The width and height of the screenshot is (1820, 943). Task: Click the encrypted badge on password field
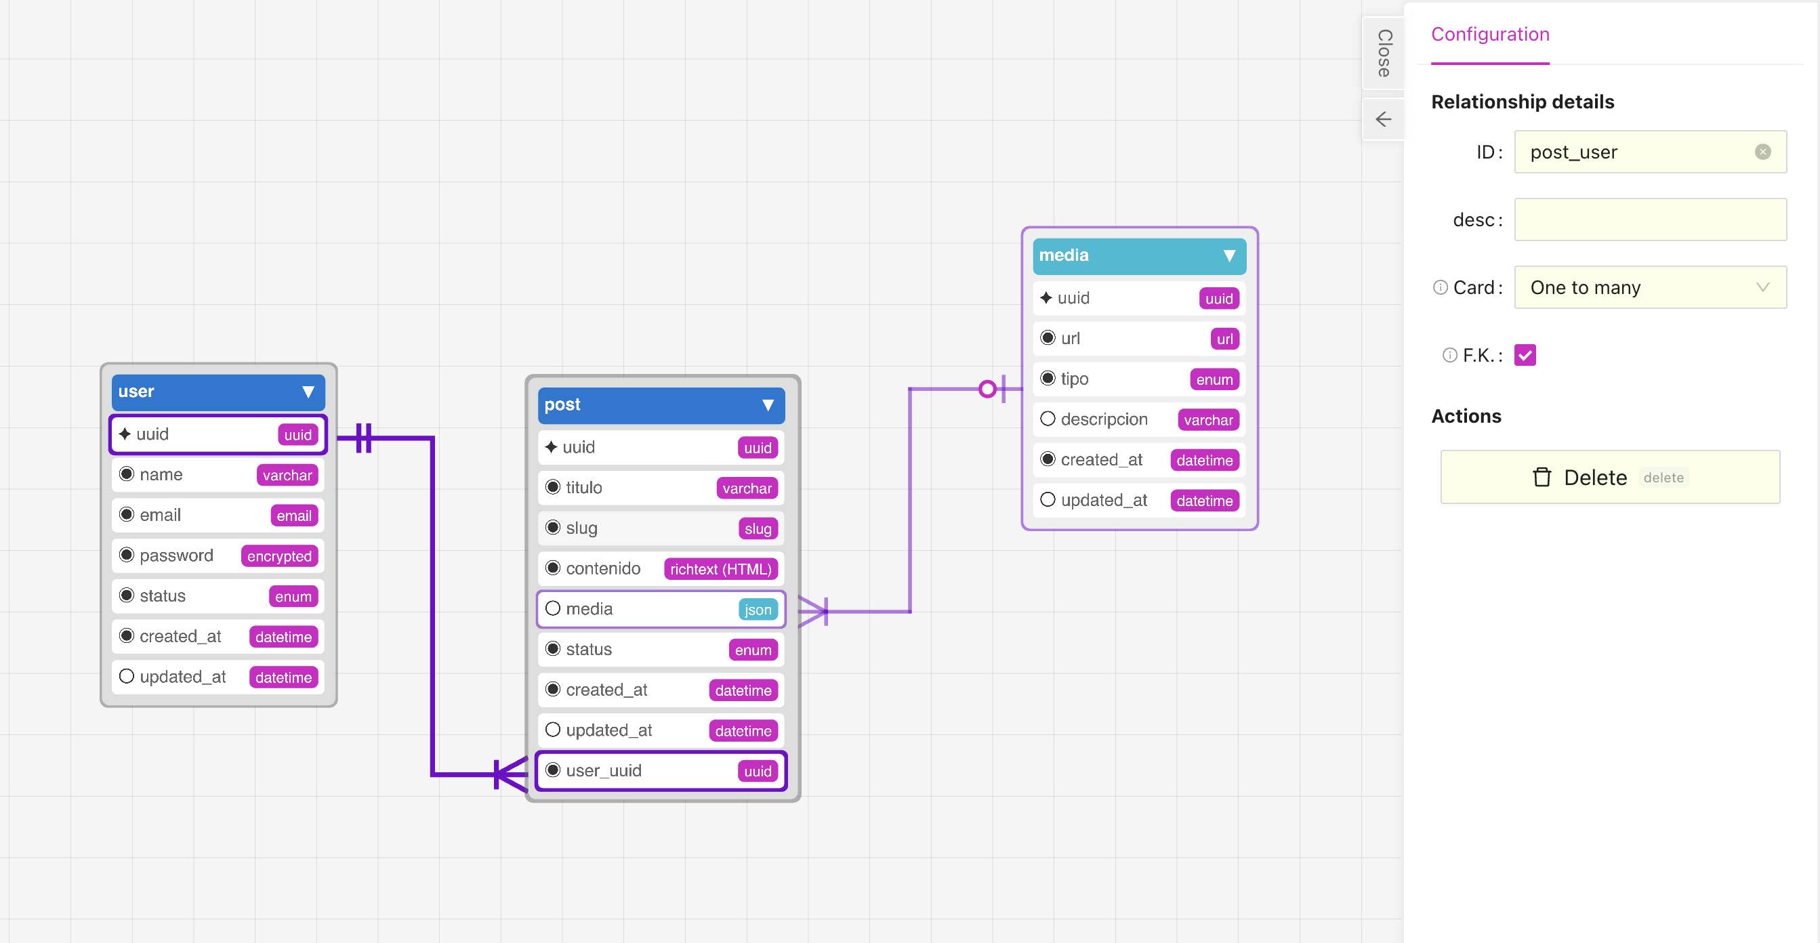279,557
